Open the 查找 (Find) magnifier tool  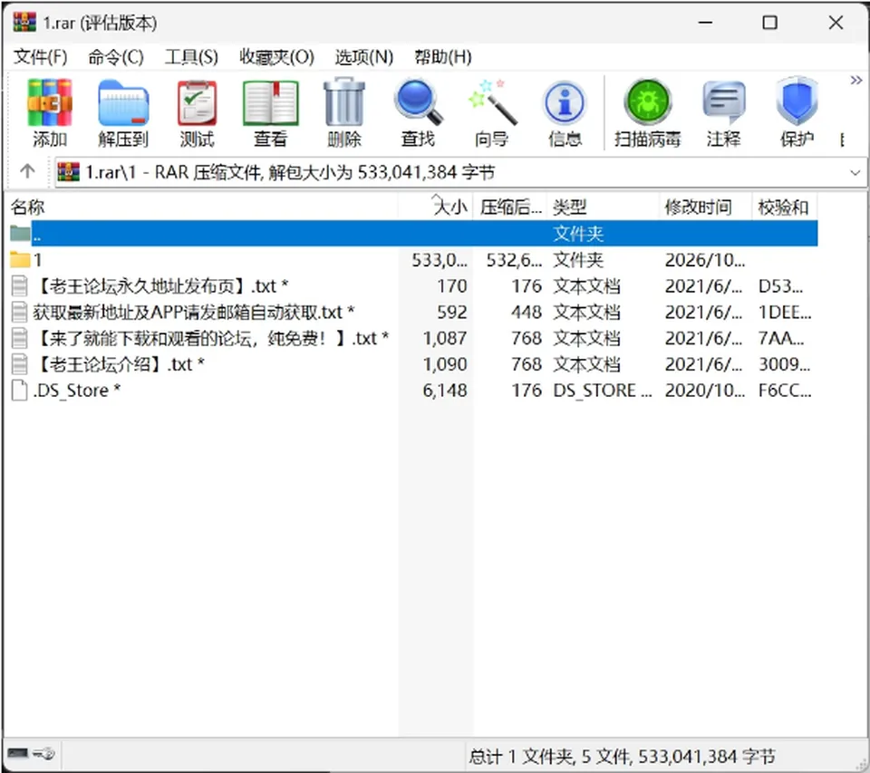pyautogui.click(x=418, y=113)
